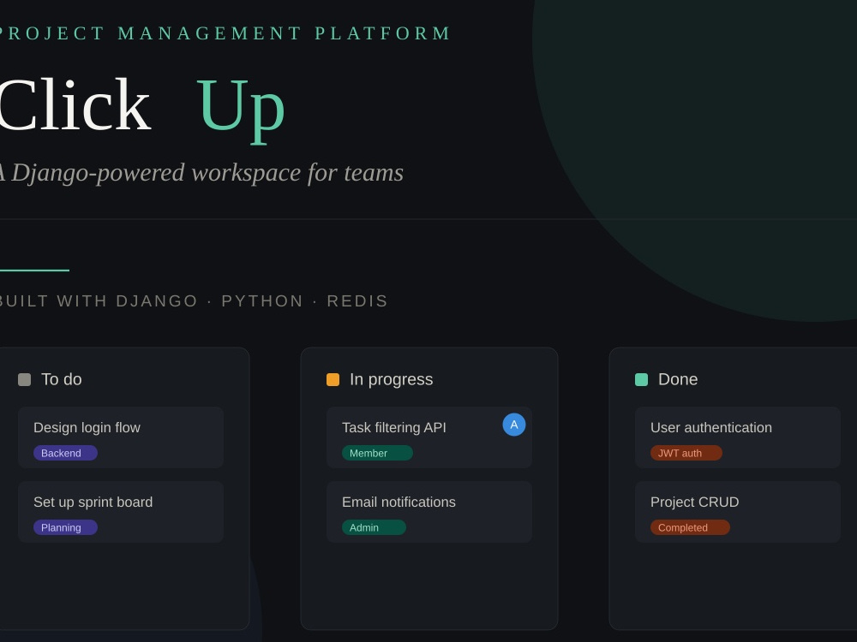Click the Backend tag
This screenshot has width=857, height=642.
(x=66, y=453)
